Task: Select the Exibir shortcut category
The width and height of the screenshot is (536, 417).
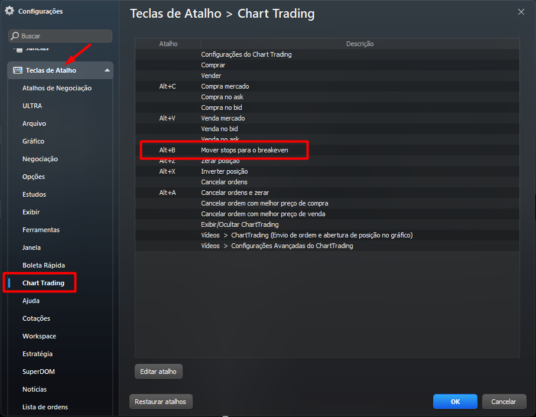Action: [31, 213]
